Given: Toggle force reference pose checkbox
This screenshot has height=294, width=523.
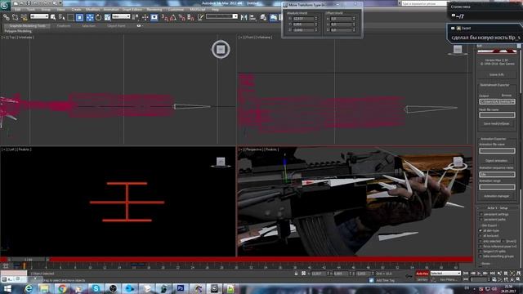Looking at the screenshot, I should coord(481,247).
